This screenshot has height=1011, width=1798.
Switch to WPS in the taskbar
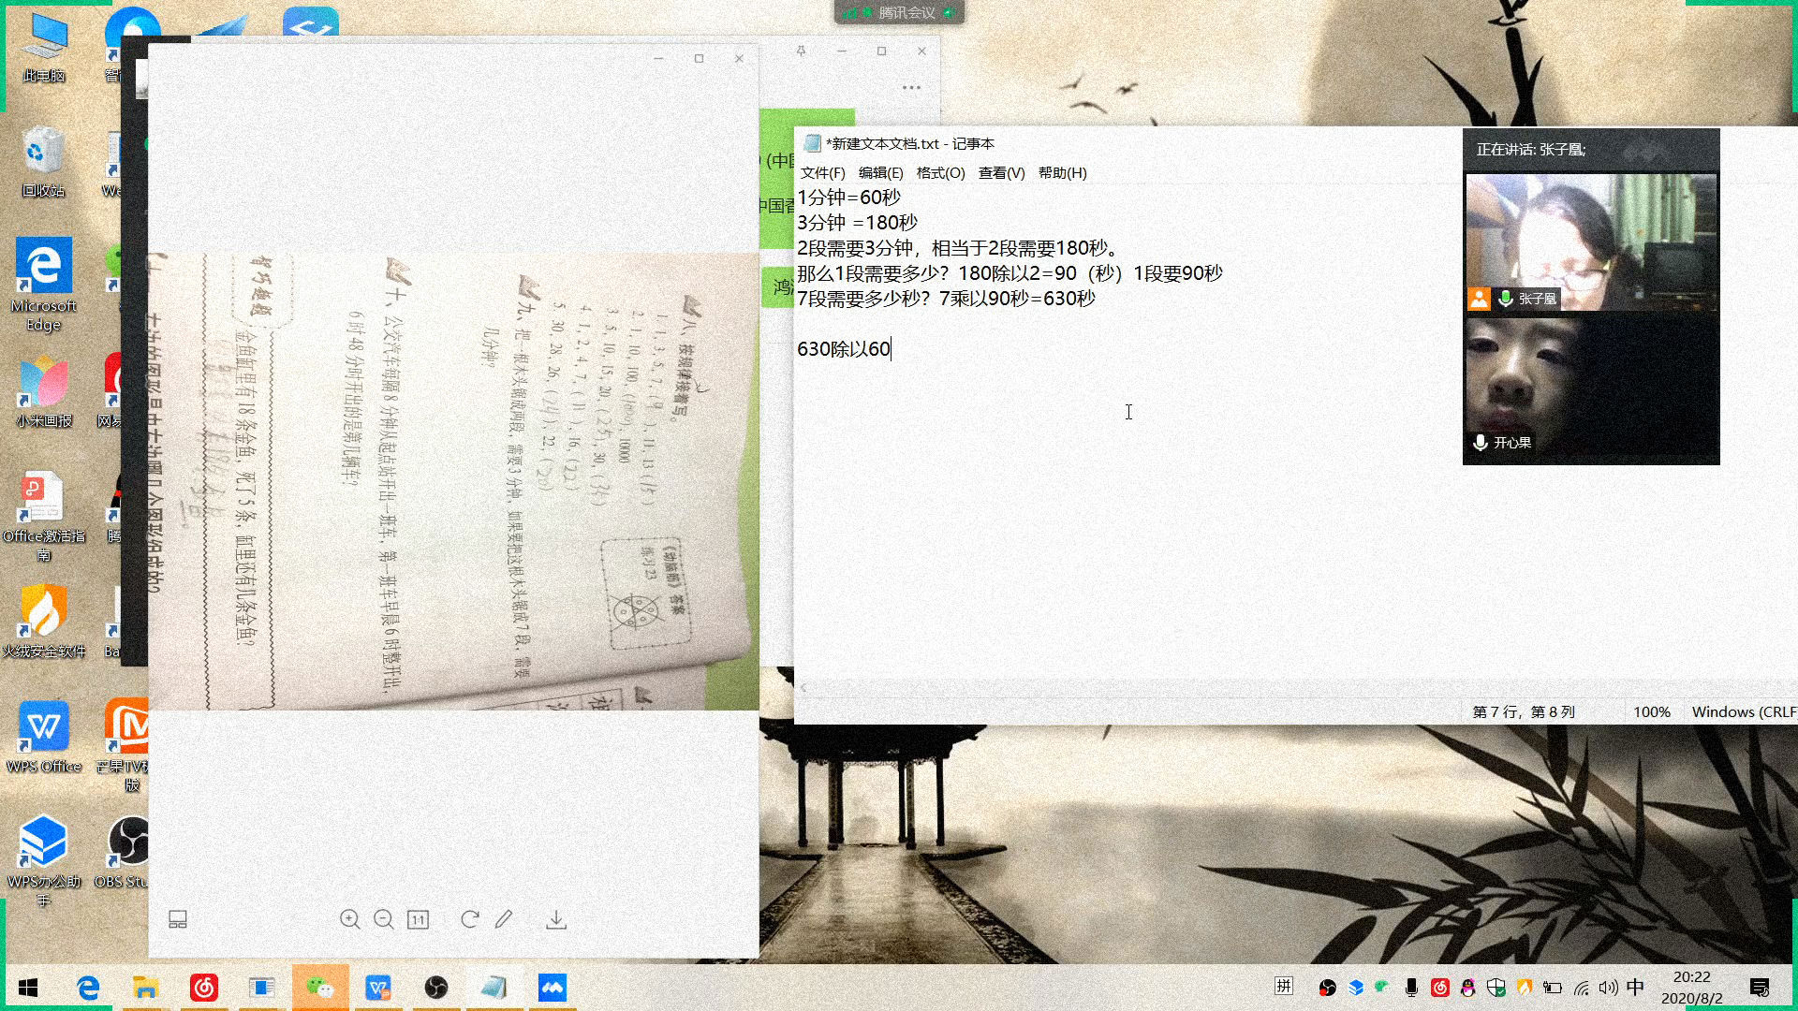pos(378,988)
